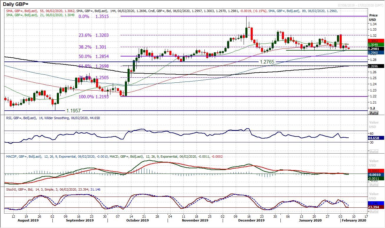
Task: Click the Auto scale button in RSI panel
Action: pyautogui.click(x=374, y=151)
